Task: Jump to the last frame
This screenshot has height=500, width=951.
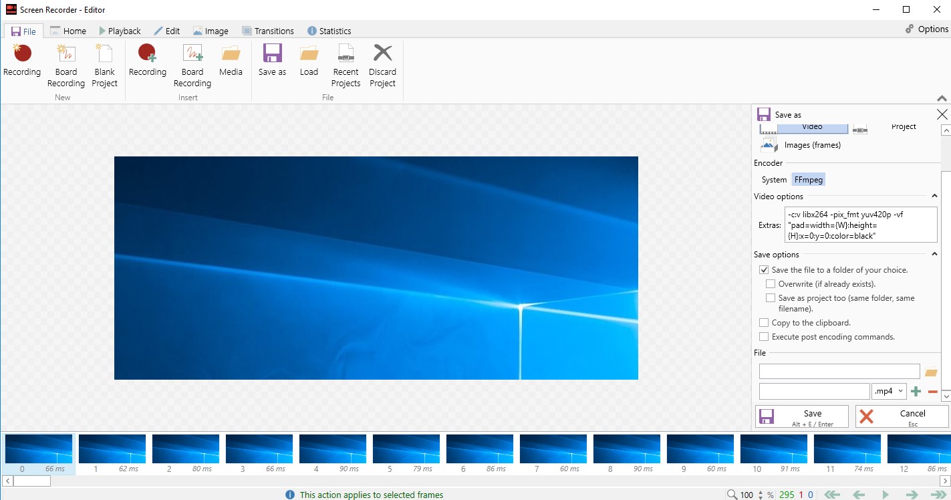Action: pos(939,495)
